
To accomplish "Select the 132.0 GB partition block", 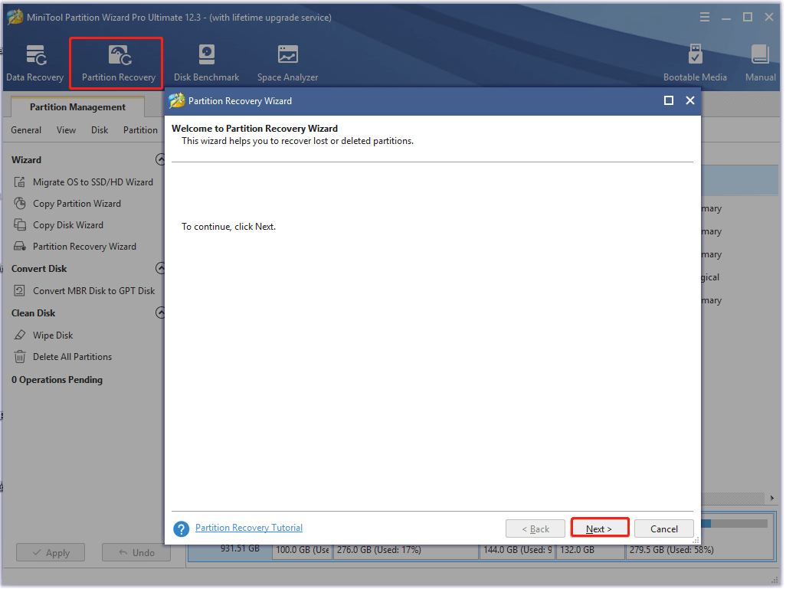I will (x=591, y=551).
